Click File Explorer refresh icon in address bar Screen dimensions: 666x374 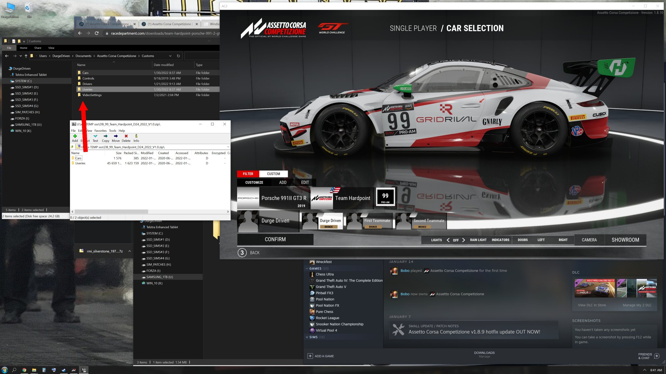(x=178, y=56)
